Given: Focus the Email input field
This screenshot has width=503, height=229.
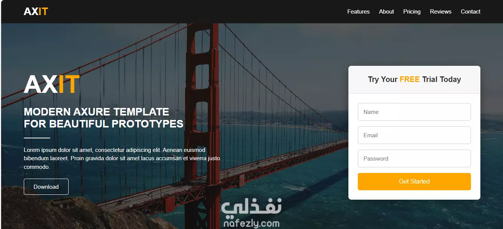Looking at the screenshot, I should coord(414,135).
